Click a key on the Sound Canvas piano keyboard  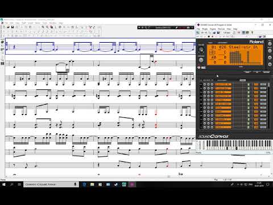[x=238, y=145]
